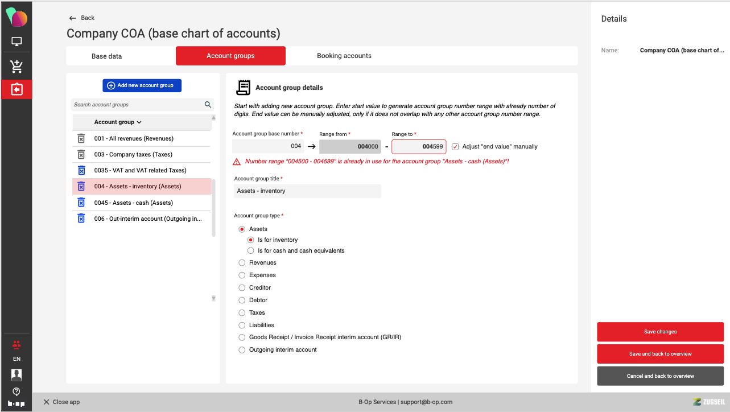The image size is (730, 412).
Task: Uncheck Adjust "end value" manually checkbox
Action: [455, 147]
